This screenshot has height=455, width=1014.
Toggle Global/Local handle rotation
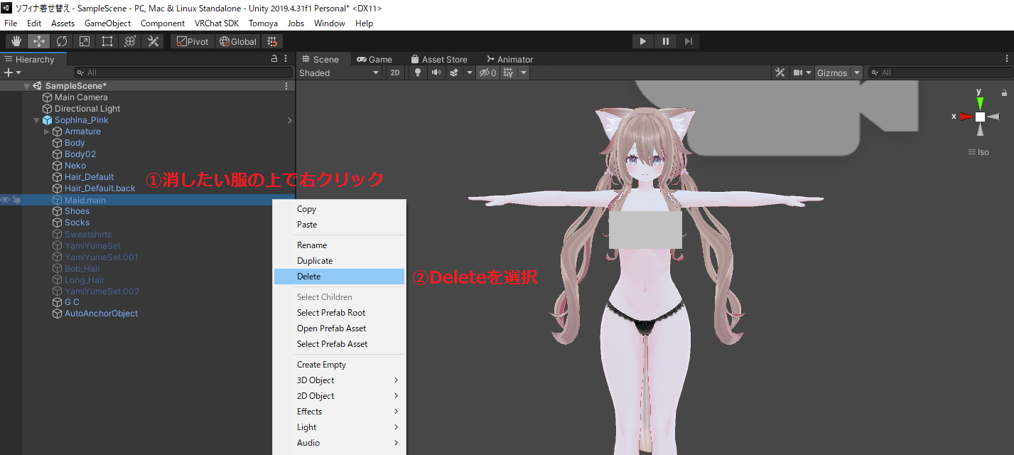click(x=238, y=41)
